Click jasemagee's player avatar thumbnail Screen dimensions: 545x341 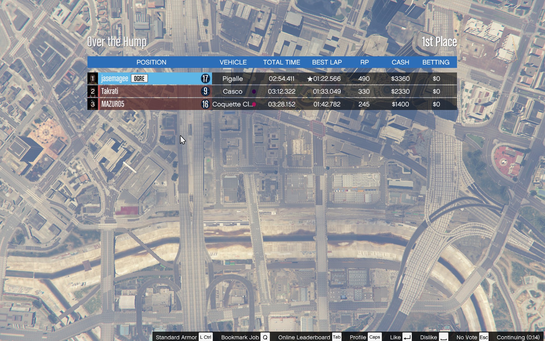[x=93, y=78]
